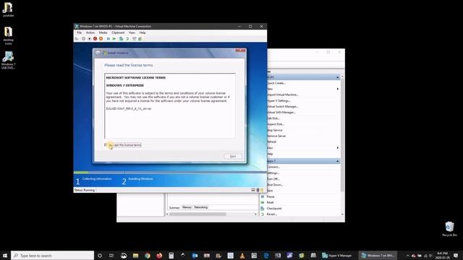
Task: Pause the VM via toolbar icon
Action: (109, 38)
